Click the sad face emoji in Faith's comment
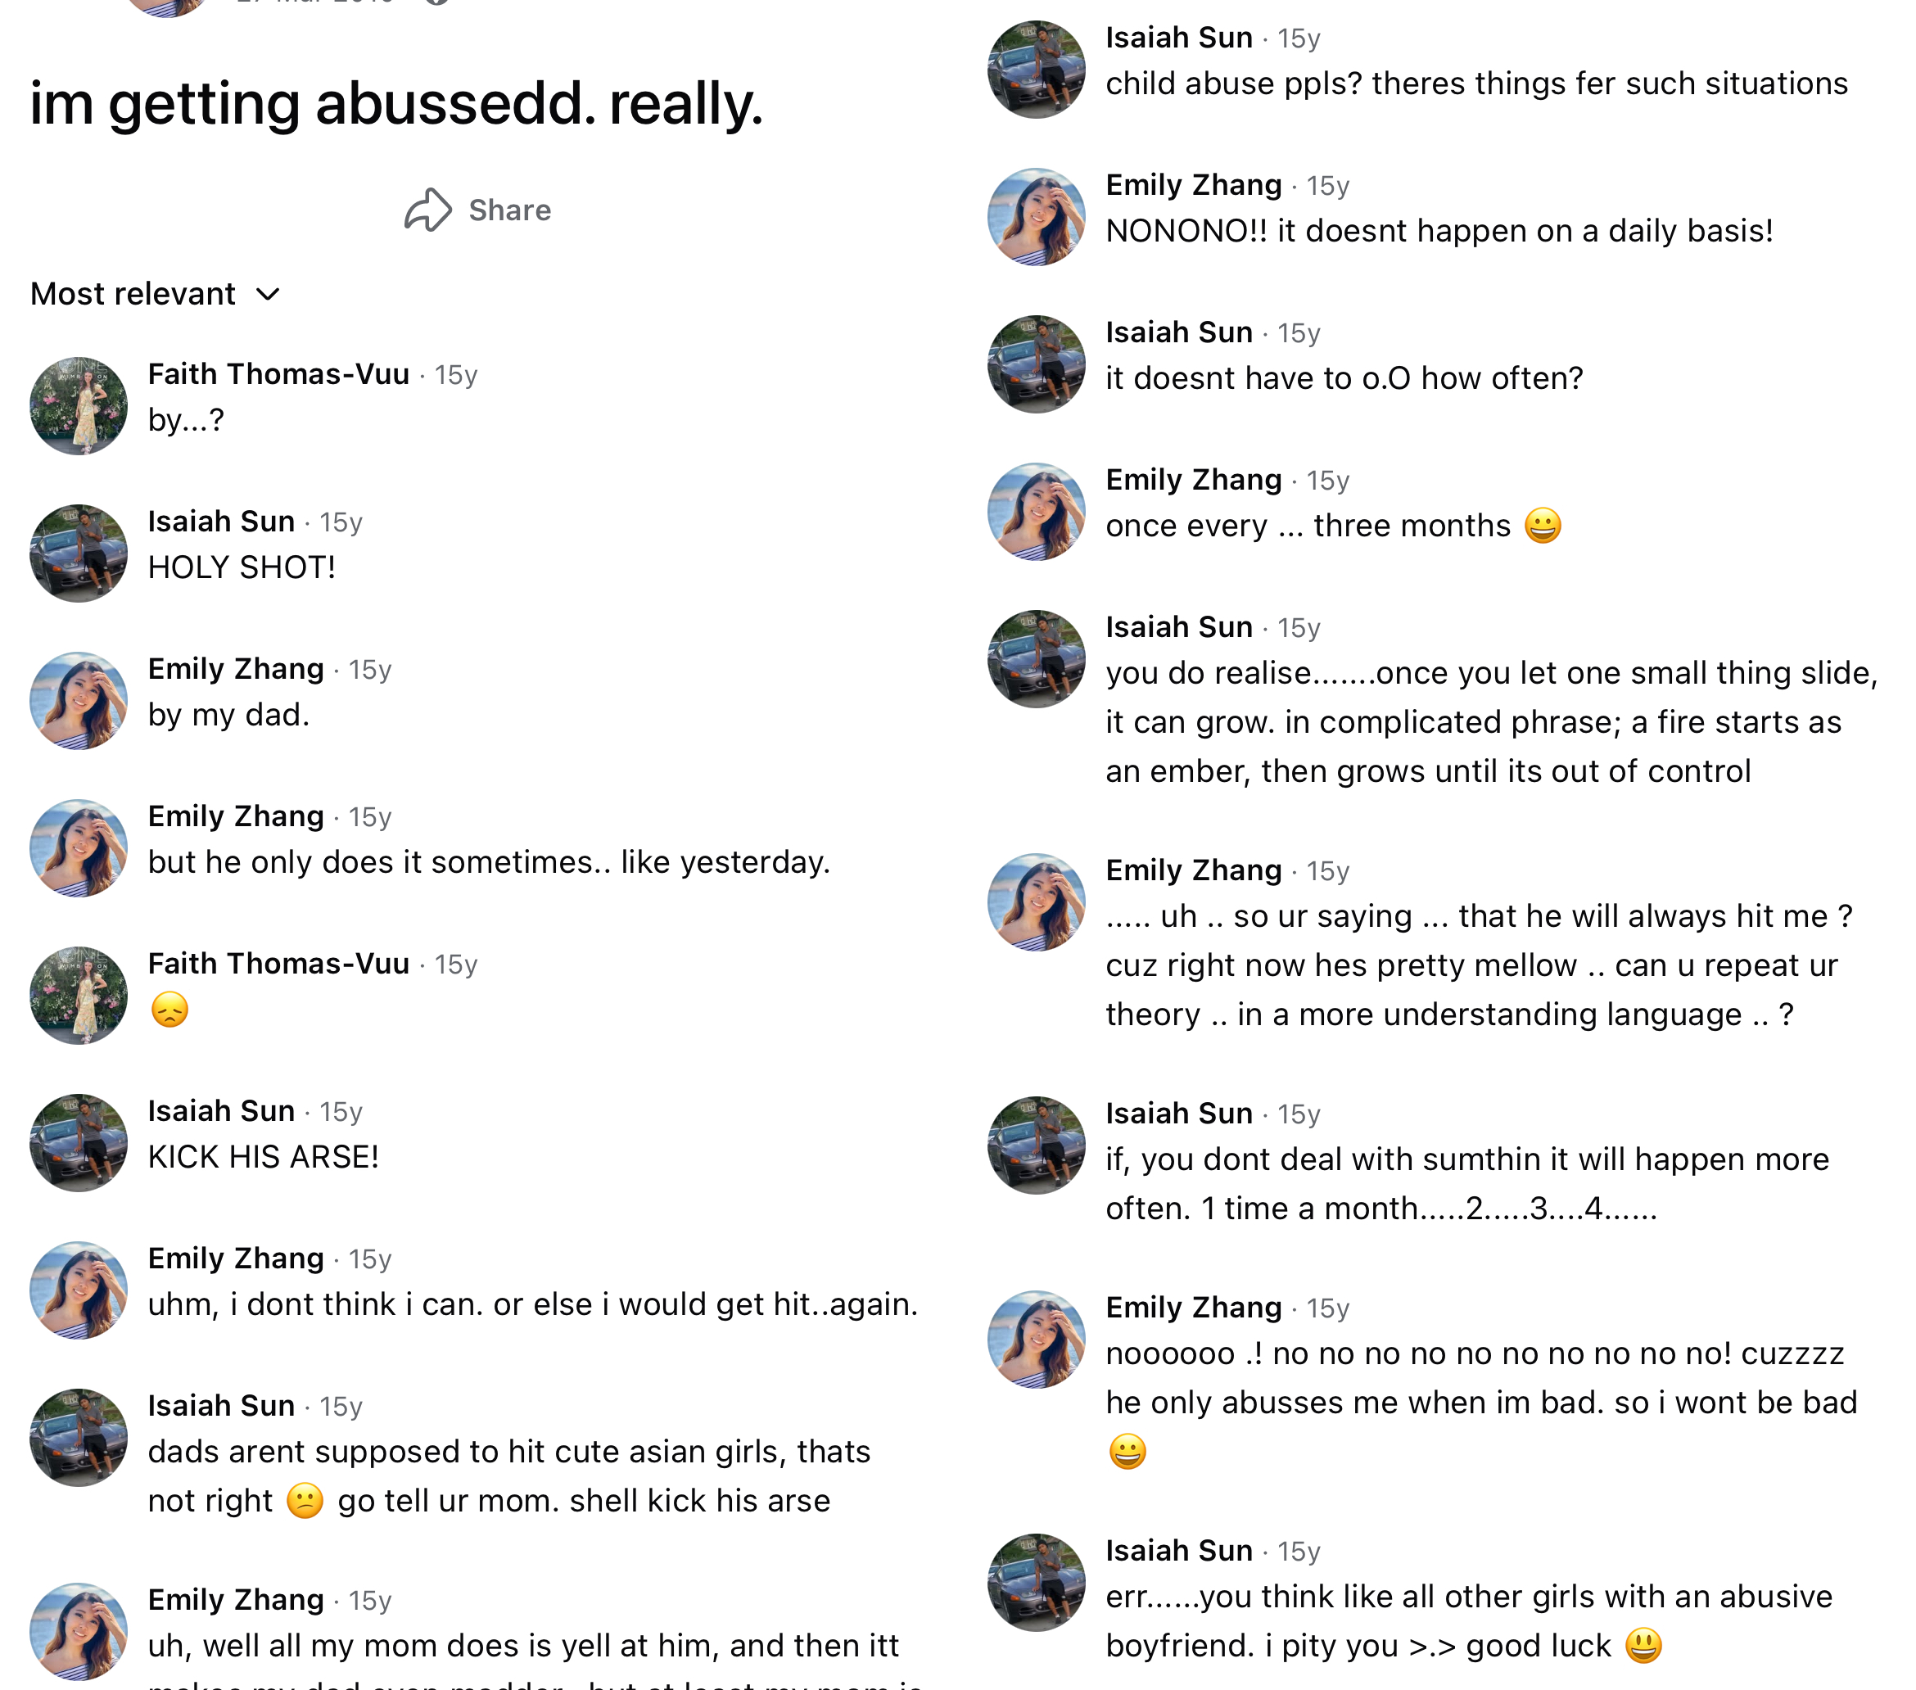The width and height of the screenshot is (1916, 1690). click(169, 1010)
